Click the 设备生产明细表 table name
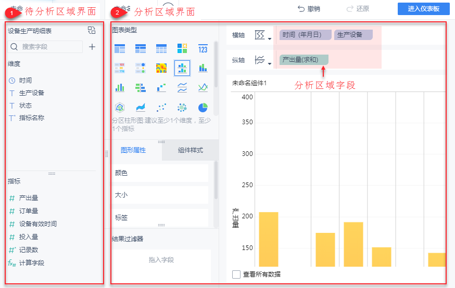Image resolution: width=455 pixels, height=288 pixels. coord(30,31)
